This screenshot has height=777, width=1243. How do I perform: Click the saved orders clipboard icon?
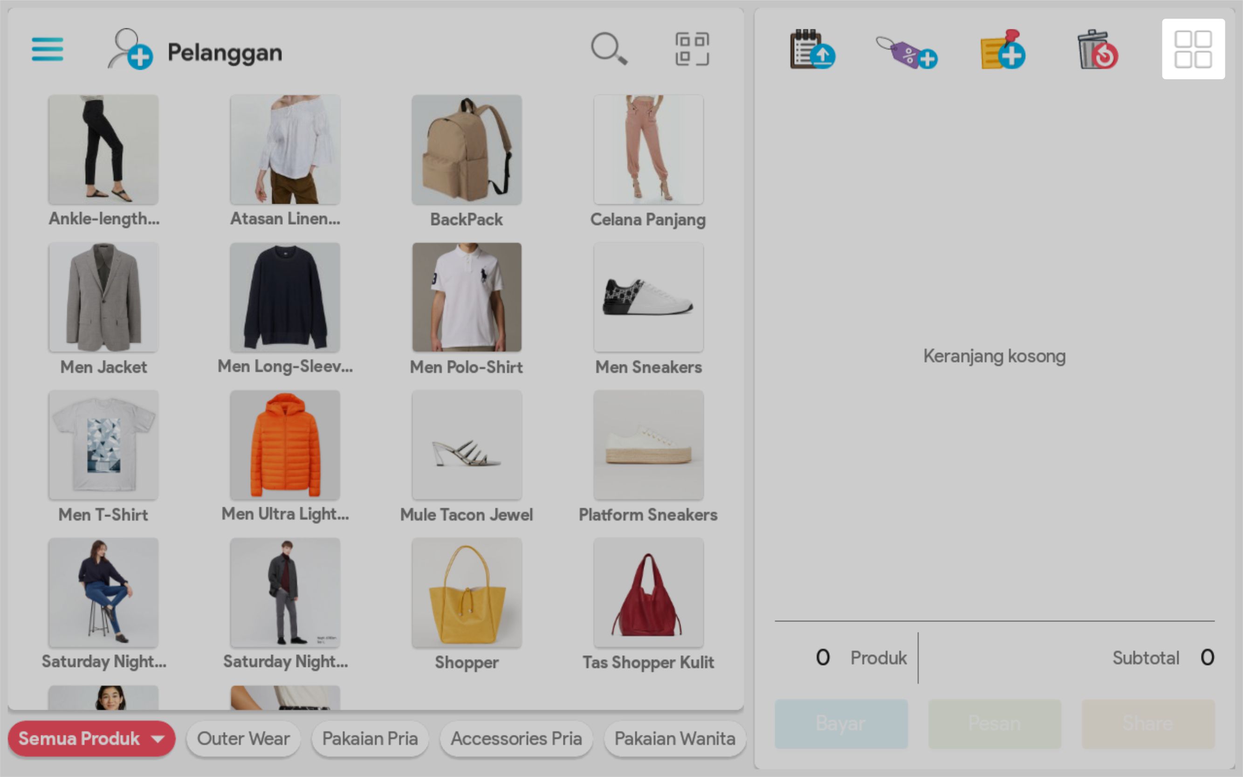point(812,49)
